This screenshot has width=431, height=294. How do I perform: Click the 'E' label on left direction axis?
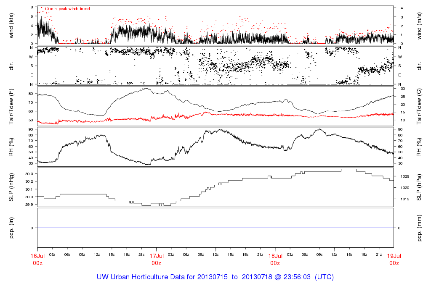click(32, 75)
